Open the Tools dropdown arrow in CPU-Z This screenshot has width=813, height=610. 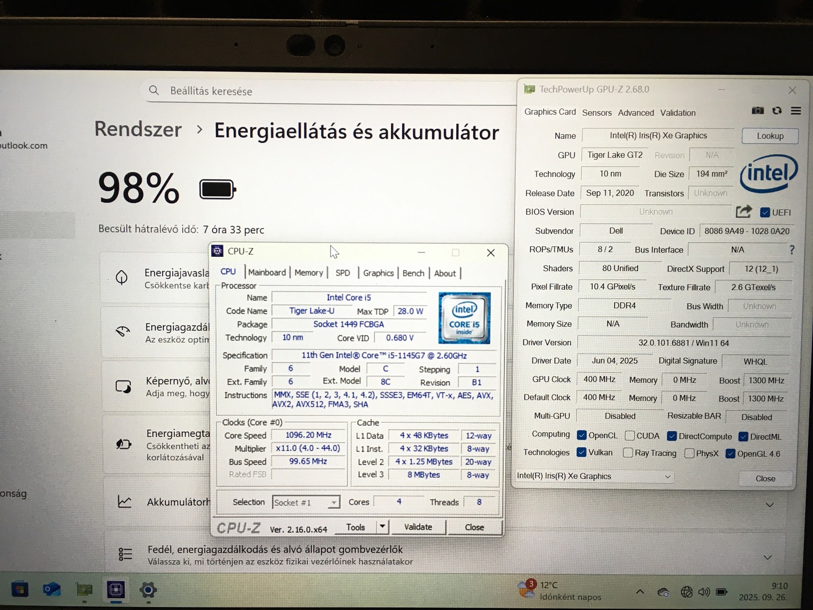tap(383, 526)
